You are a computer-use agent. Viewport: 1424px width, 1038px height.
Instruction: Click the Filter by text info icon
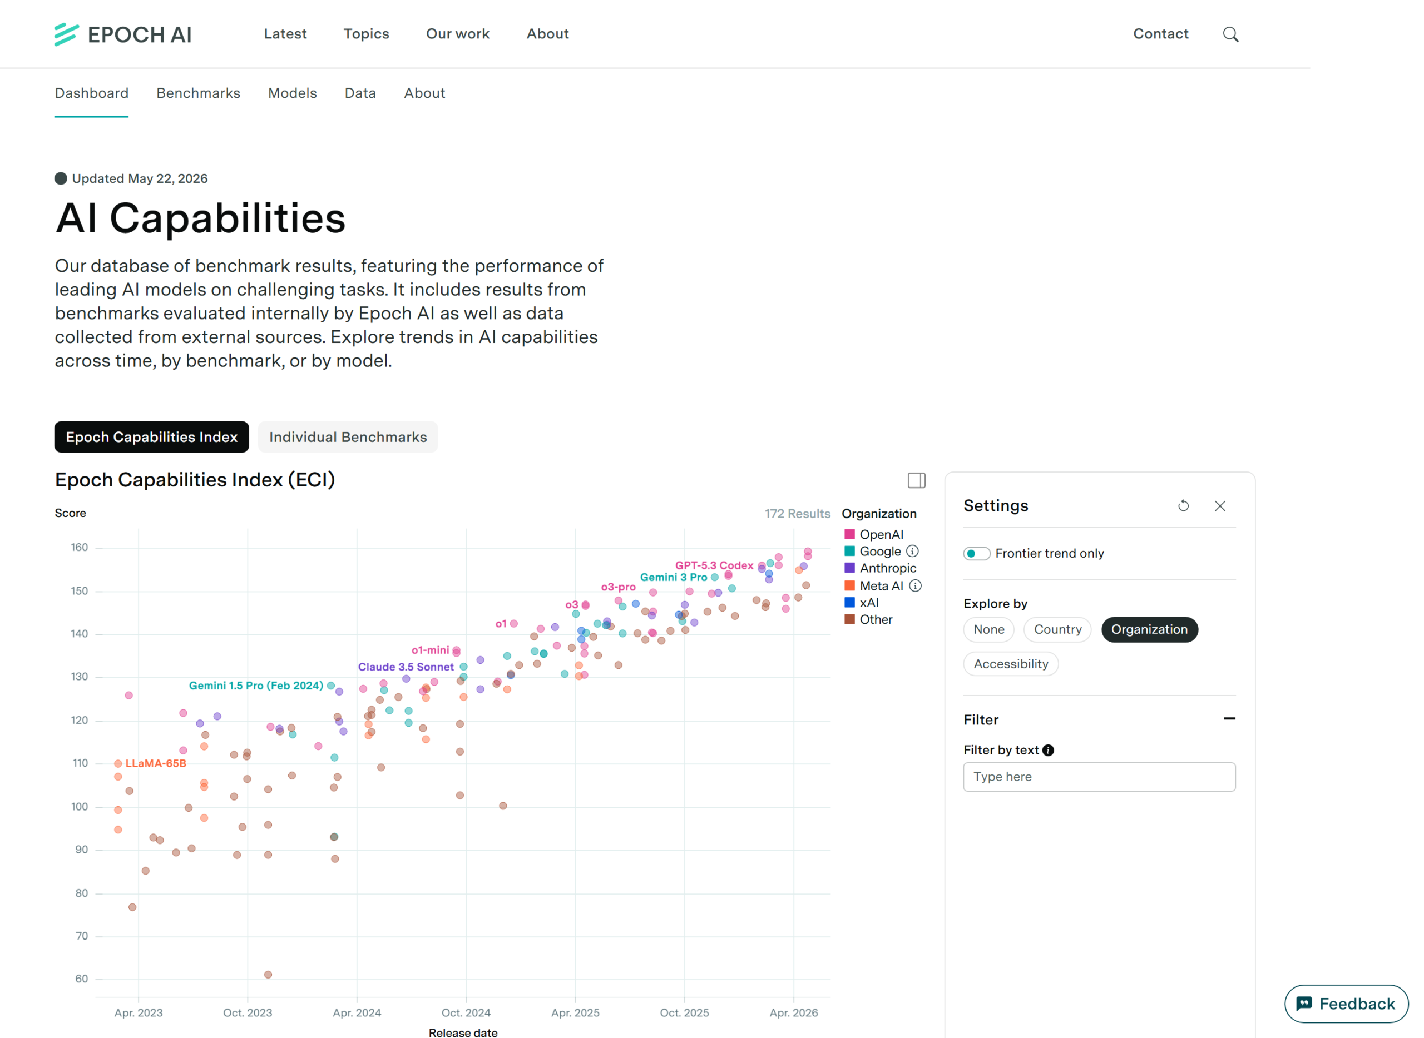1048,750
